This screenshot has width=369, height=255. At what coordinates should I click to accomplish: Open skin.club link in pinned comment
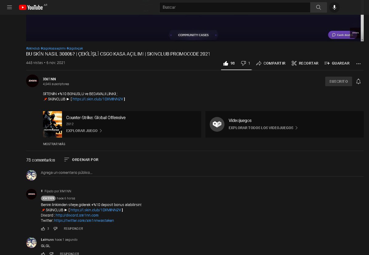point(96,210)
